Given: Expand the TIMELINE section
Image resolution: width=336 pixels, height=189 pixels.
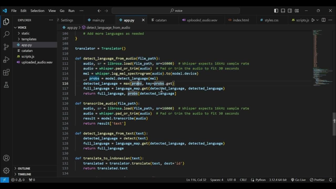Looking at the screenshot, I should point(35,174).
